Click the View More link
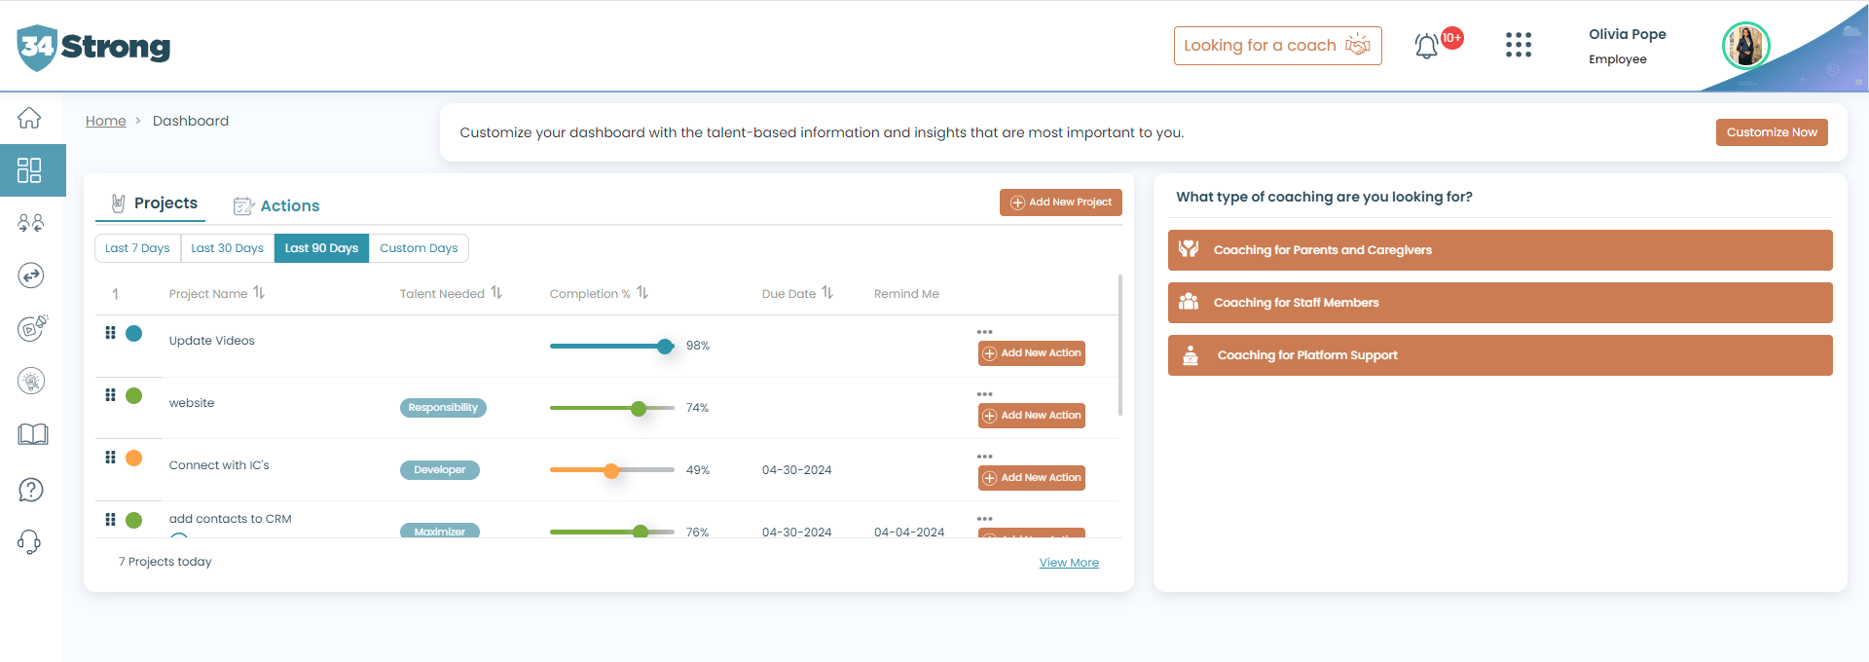The width and height of the screenshot is (1869, 662). click(1068, 563)
